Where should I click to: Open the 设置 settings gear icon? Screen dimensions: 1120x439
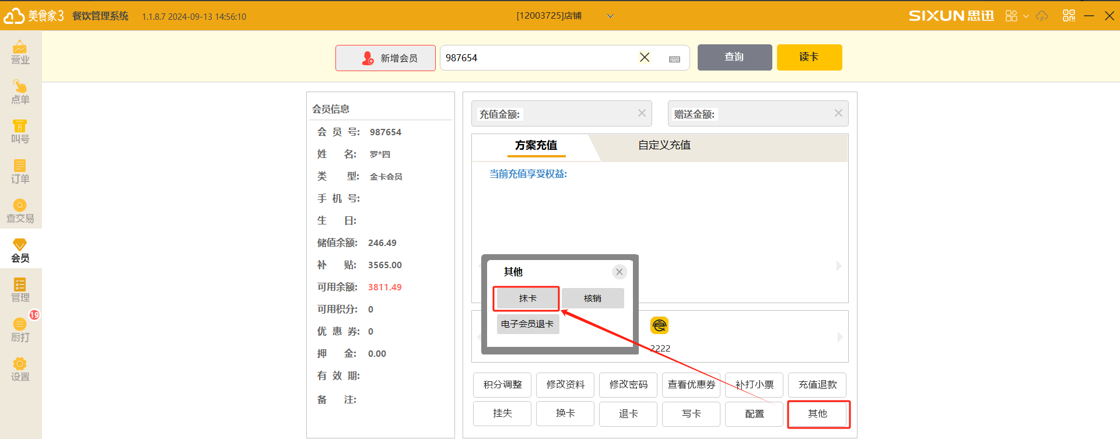20,370
